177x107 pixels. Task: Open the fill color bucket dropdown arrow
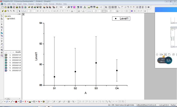pyautogui.click(x=81, y=11)
